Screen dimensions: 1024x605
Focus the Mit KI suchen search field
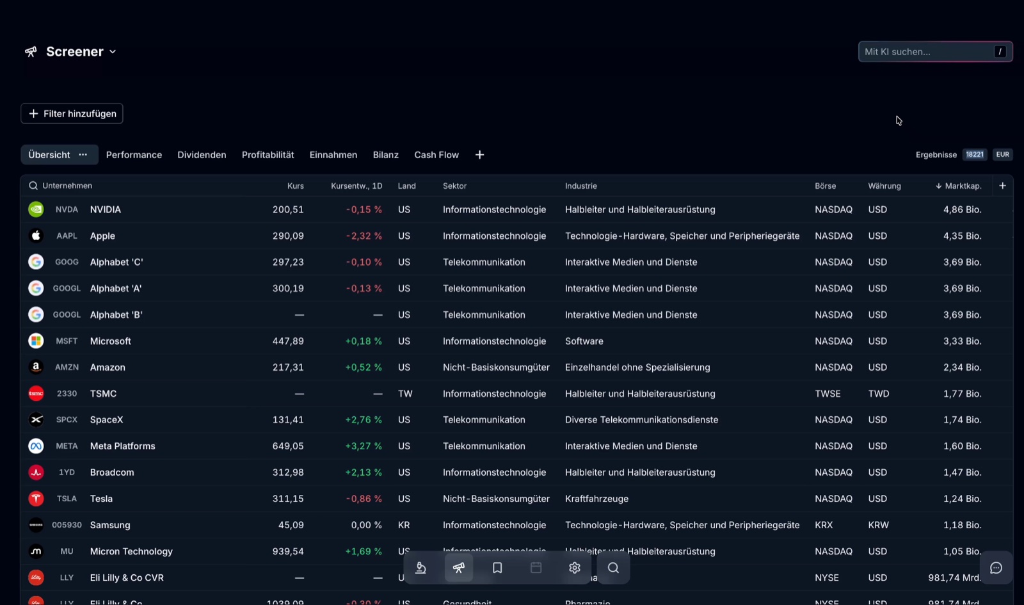pyautogui.click(x=935, y=52)
